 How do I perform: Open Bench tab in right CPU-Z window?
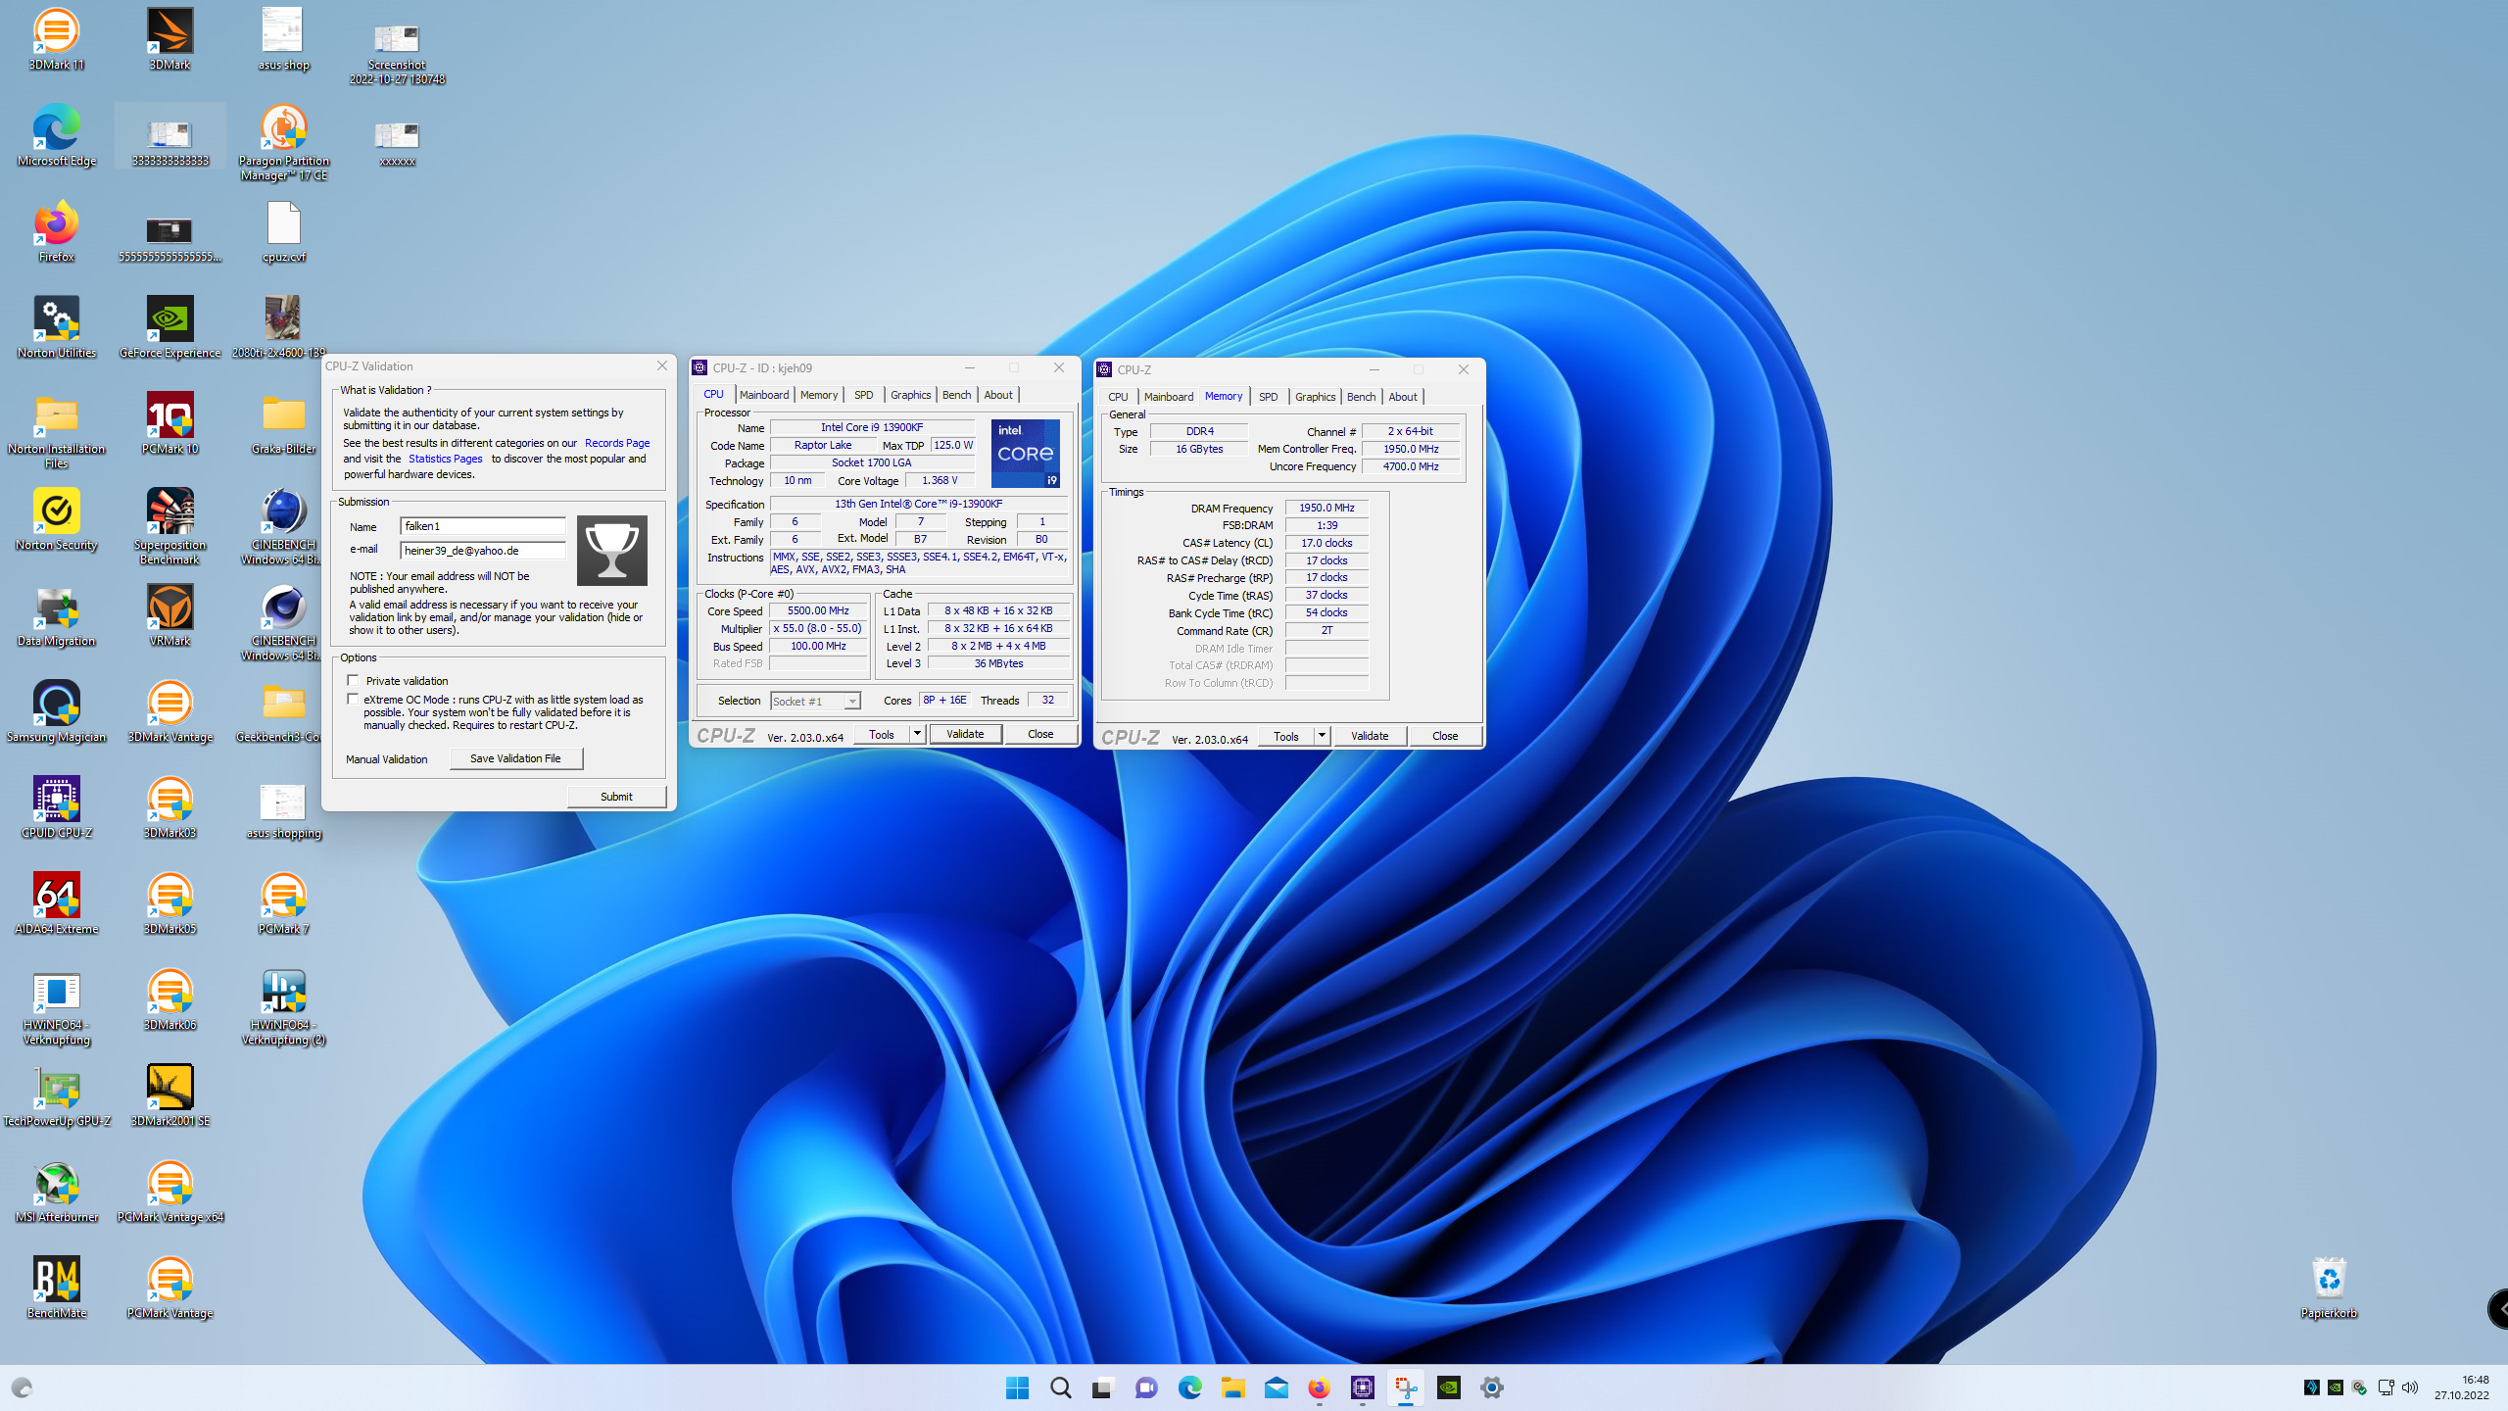(x=1361, y=397)
